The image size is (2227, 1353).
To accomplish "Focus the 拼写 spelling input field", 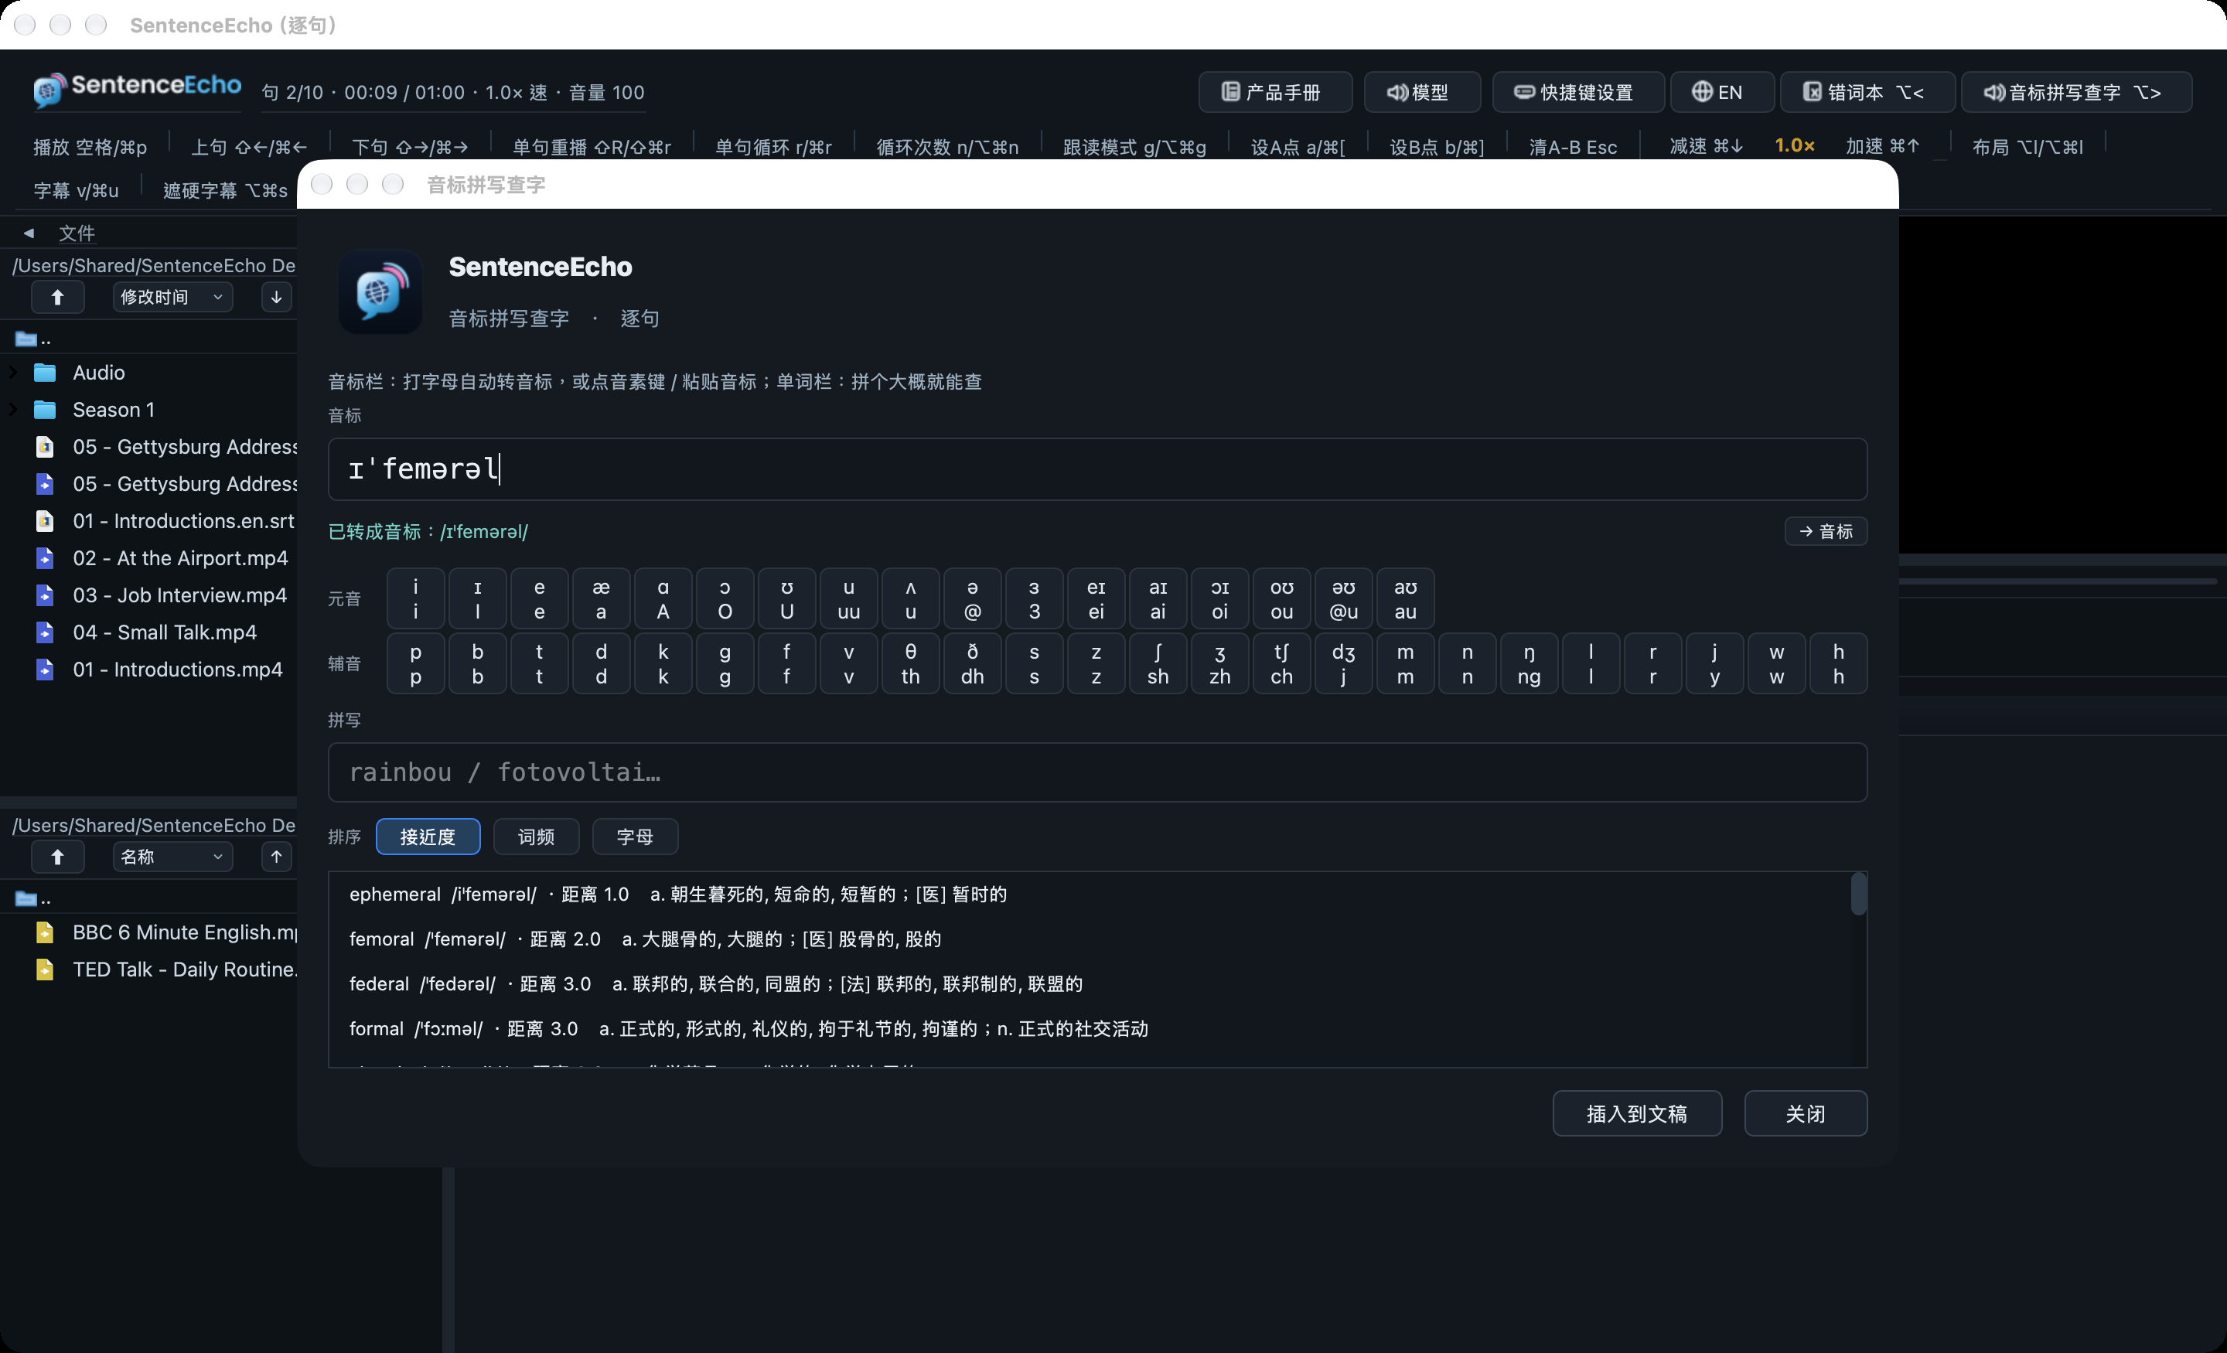I will pos(1097,772).
